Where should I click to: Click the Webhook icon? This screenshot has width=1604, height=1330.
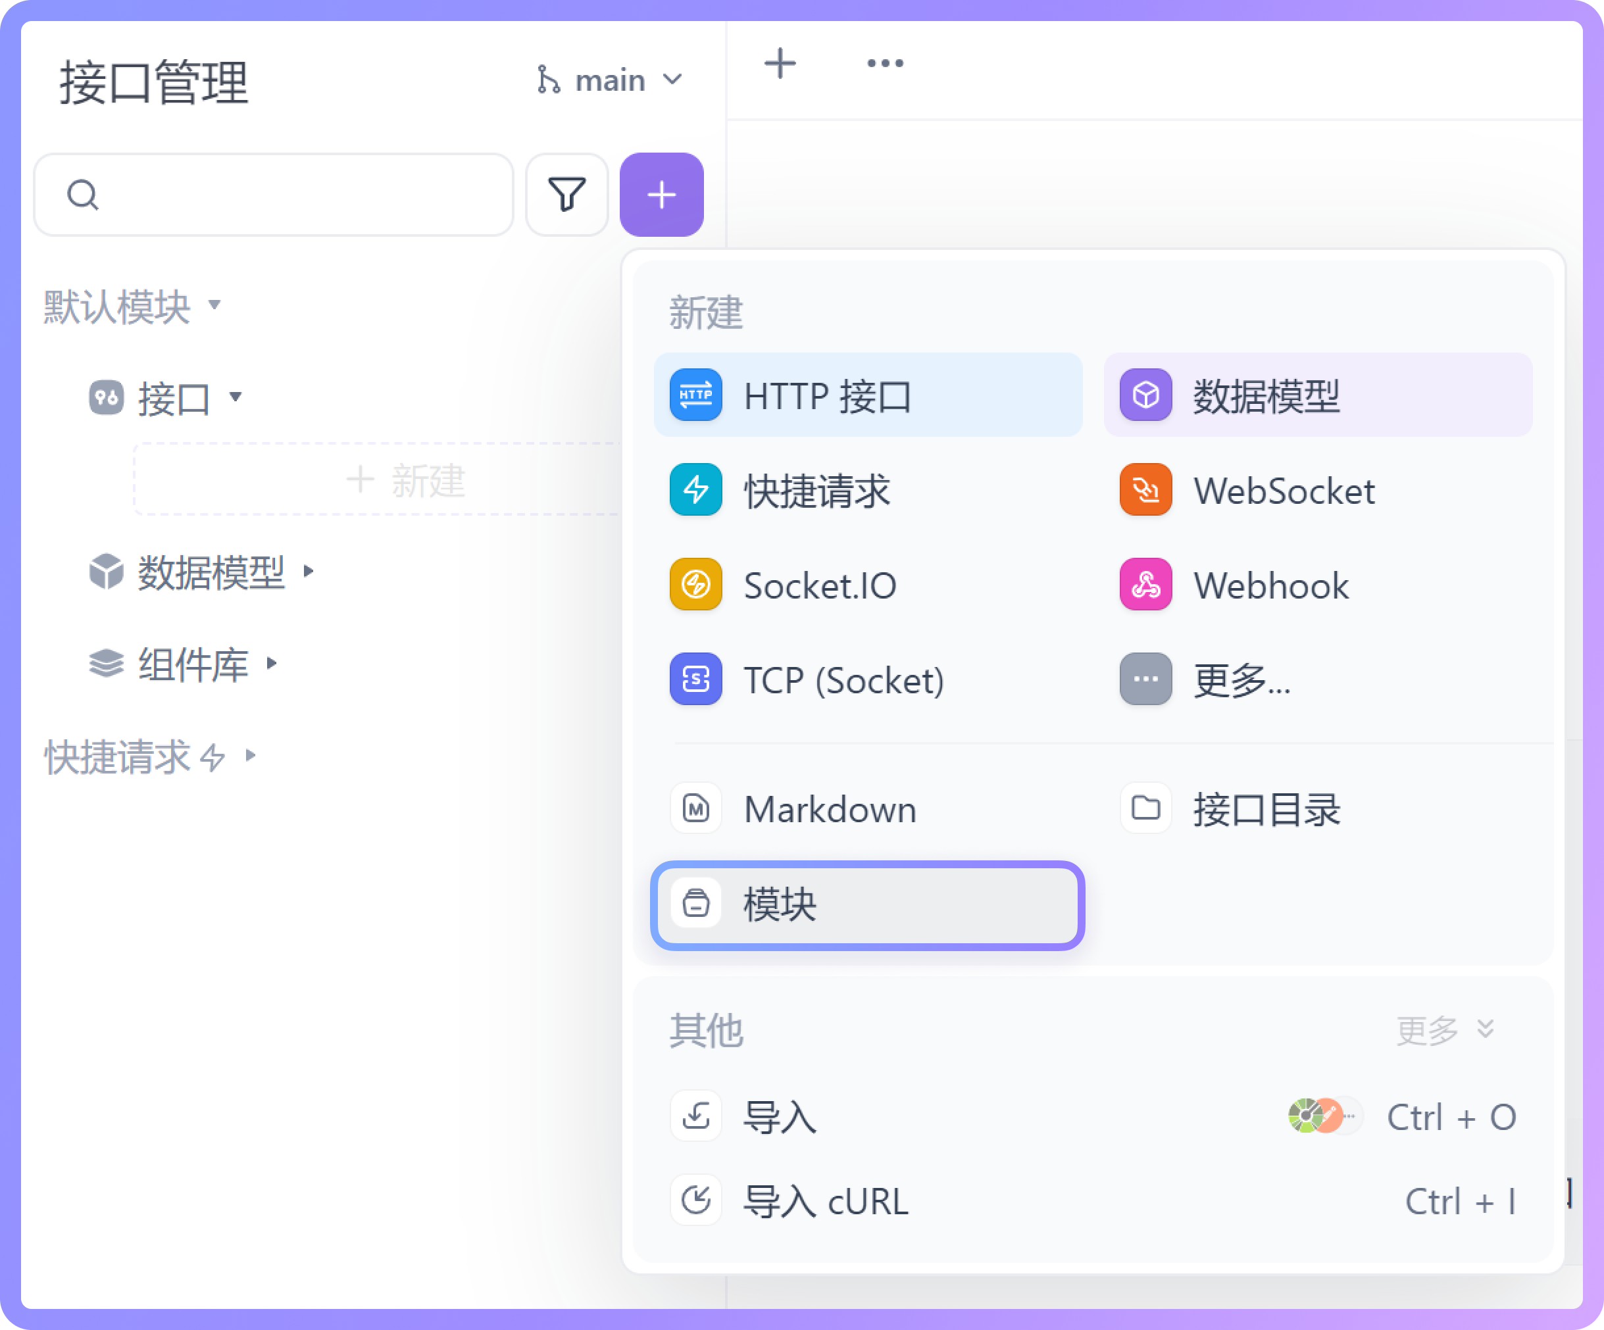point(1144,584)
